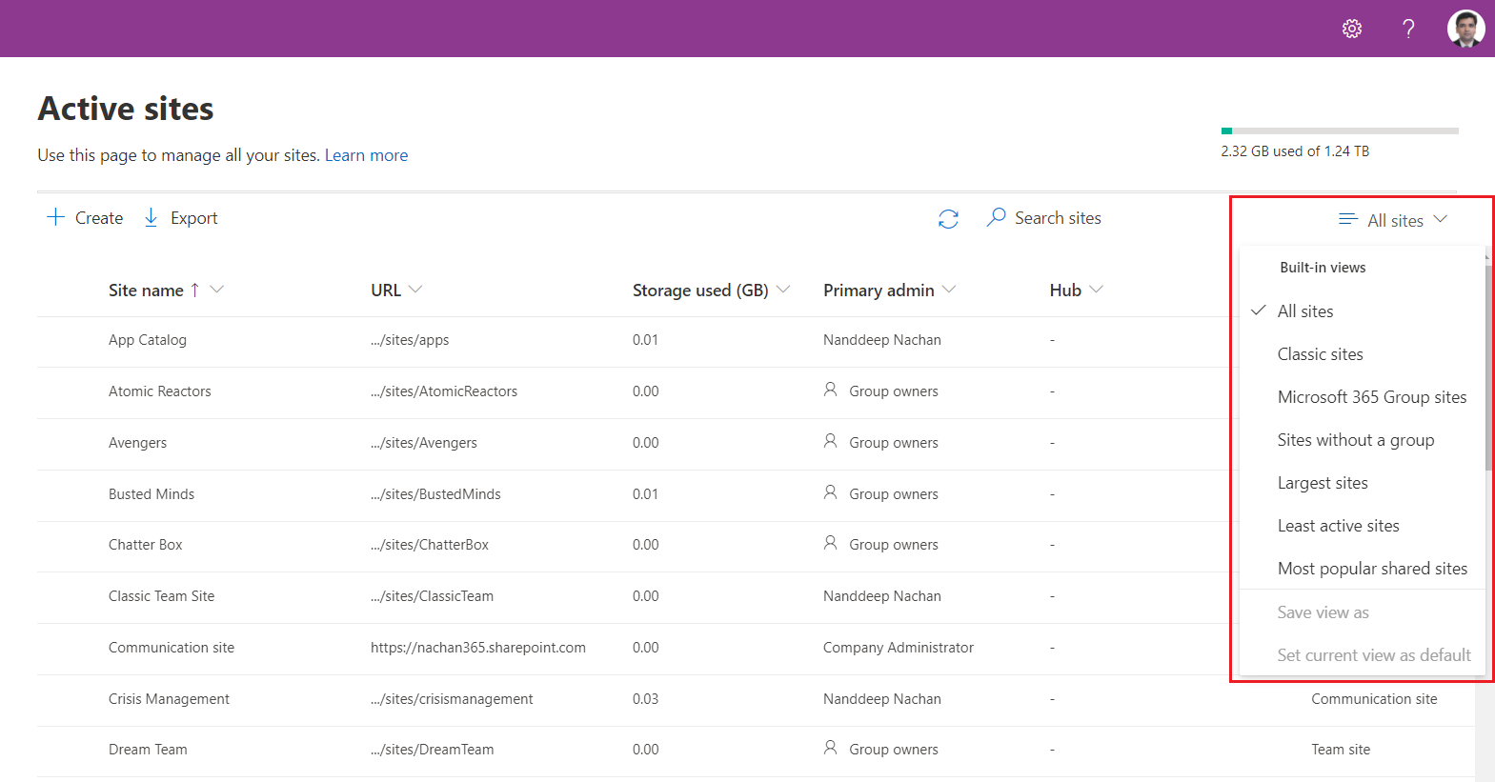Pick the checked All sites view
1495x782 pixels.
pos(1304,311)
